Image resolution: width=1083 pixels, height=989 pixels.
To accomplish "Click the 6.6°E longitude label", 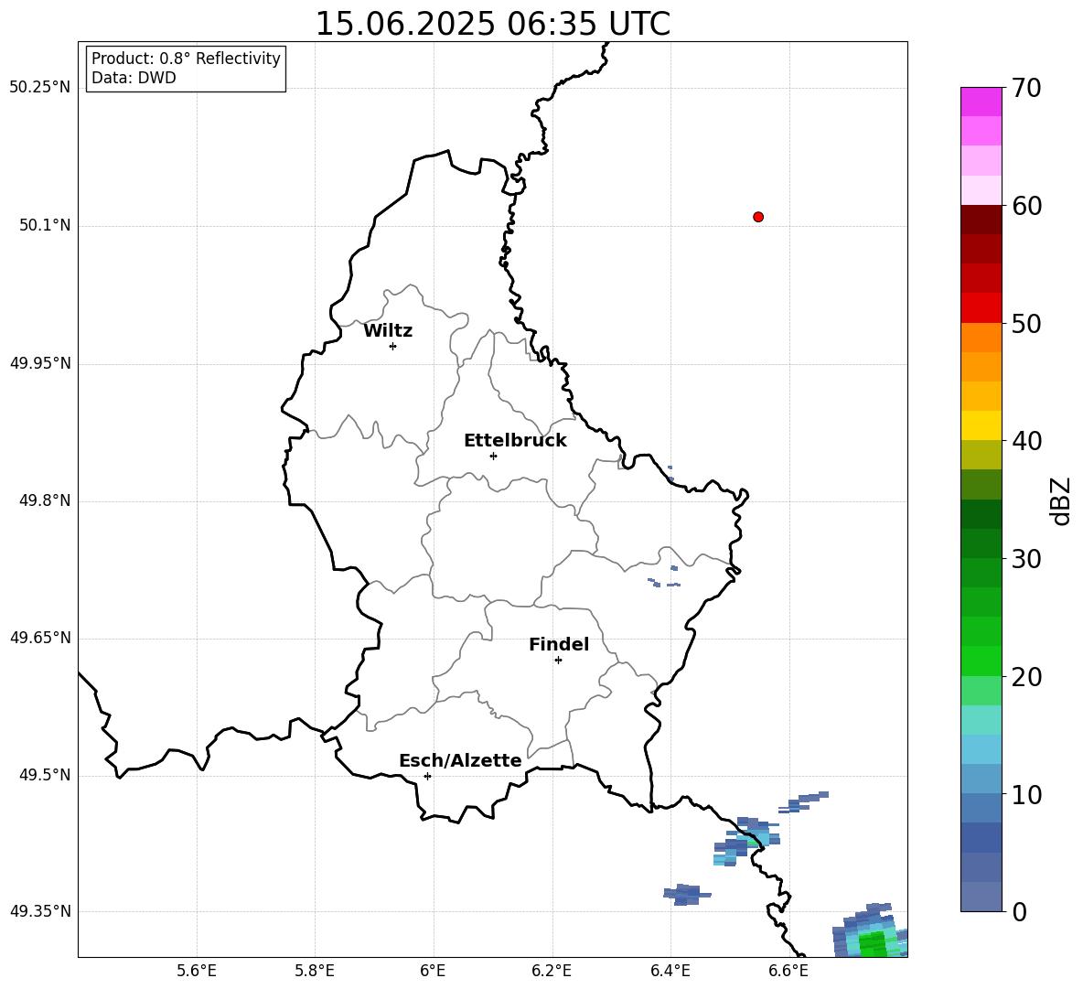I will [x=788, y=971].
